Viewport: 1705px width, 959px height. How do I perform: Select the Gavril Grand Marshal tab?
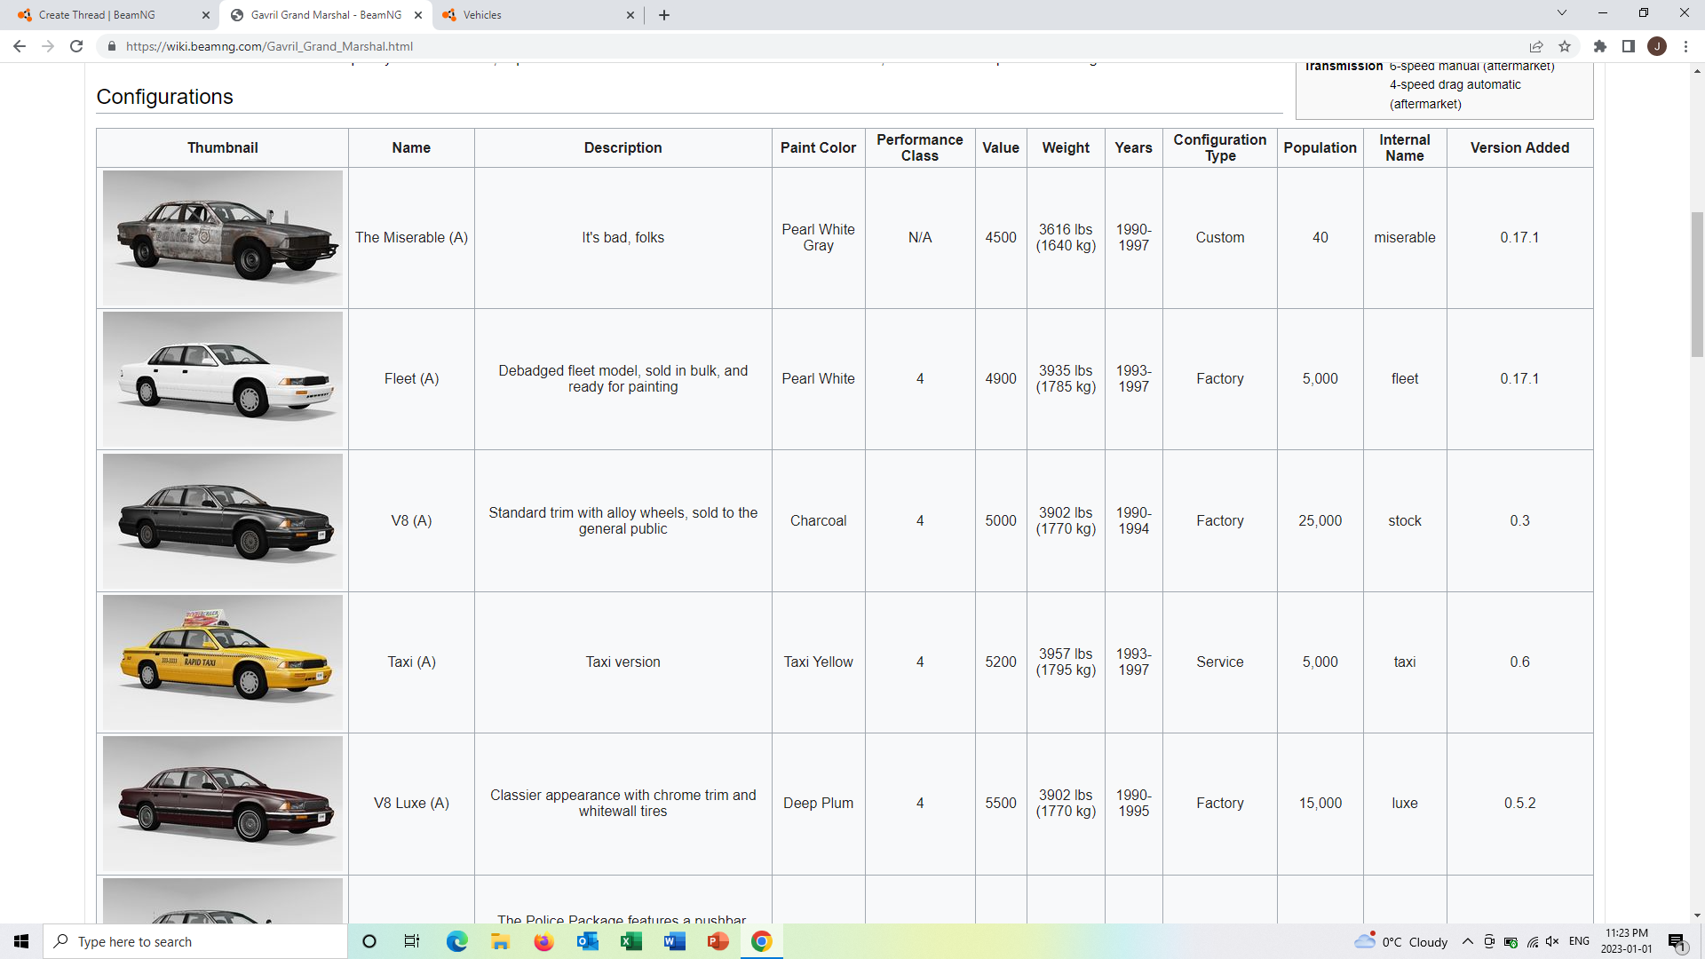coord(326,15)
